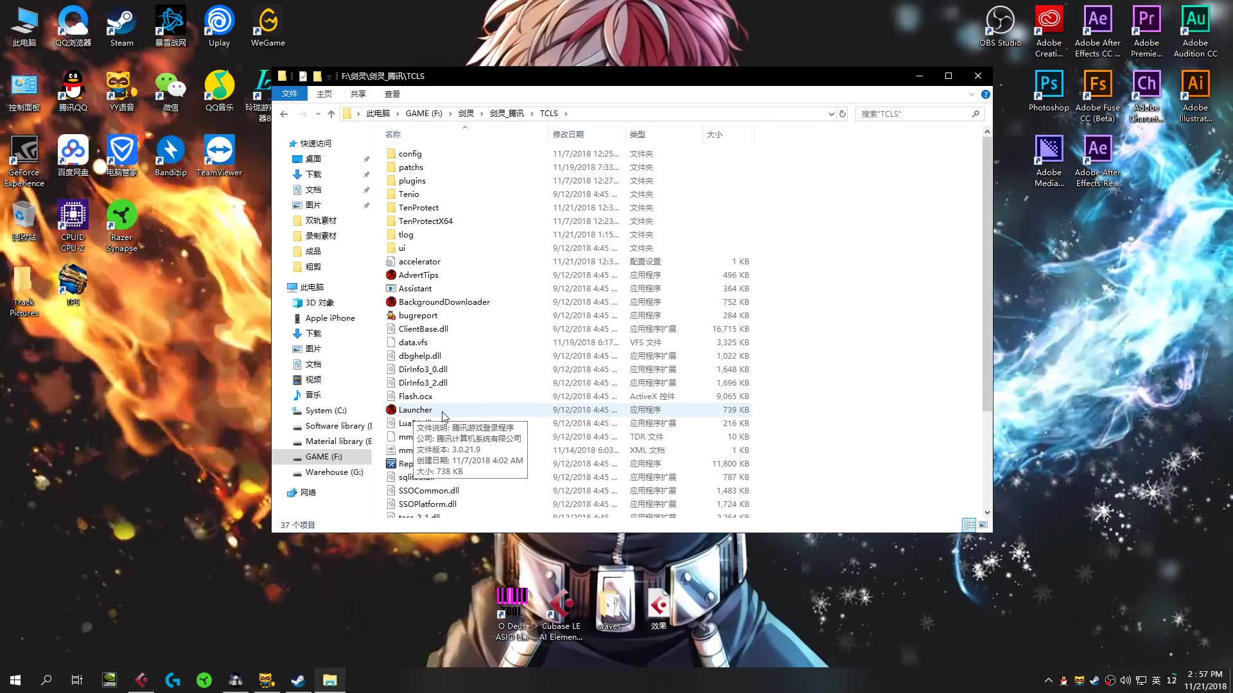Open the 文件 menu tab
Screen dimensions: 1233x693
tap(290, 94)
